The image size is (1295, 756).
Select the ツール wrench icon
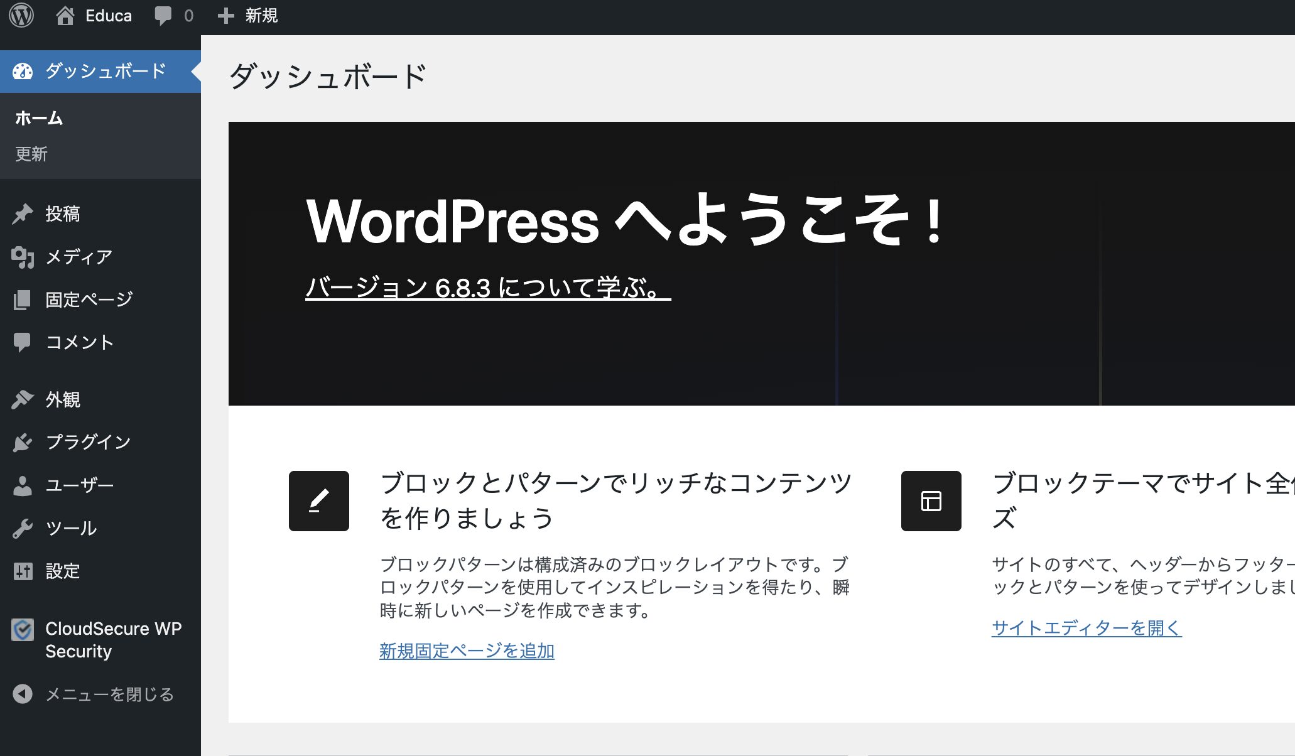point(24,527)
